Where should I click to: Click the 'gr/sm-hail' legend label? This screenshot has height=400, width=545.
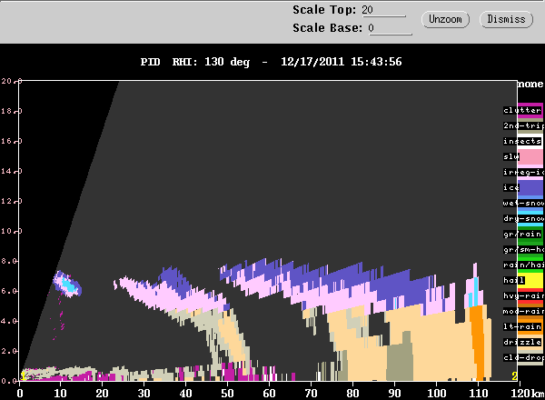tap(524, 249)
